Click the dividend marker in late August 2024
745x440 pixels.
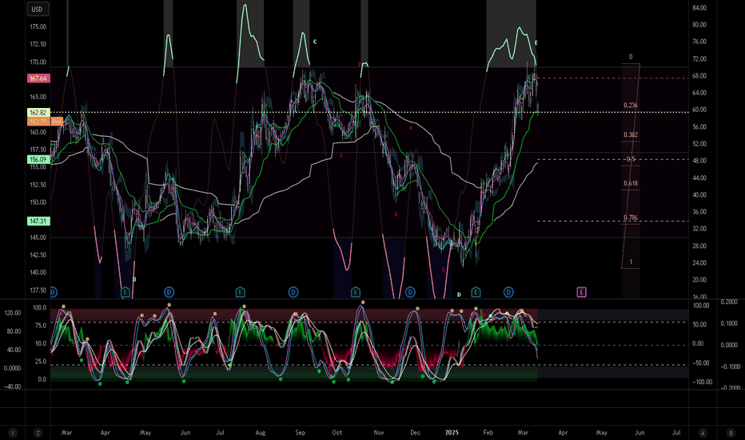(293, 292)
